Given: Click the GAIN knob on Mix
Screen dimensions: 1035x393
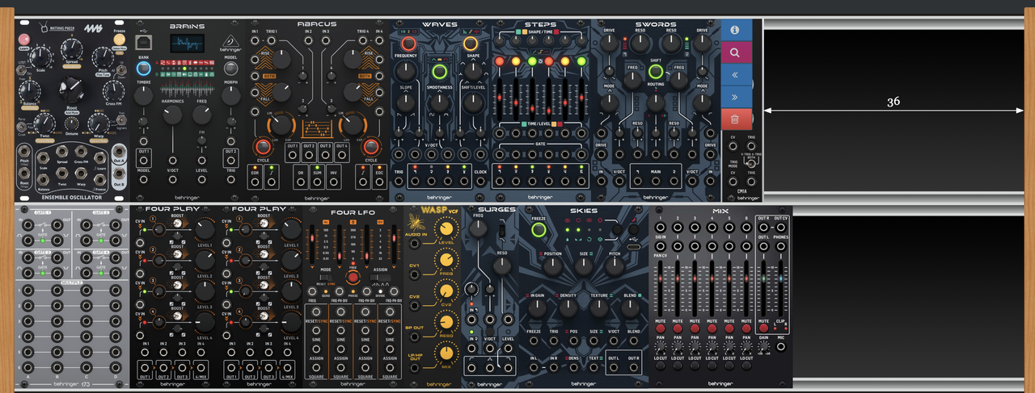Looking at the screenshot, I should (x=764, y=349).
